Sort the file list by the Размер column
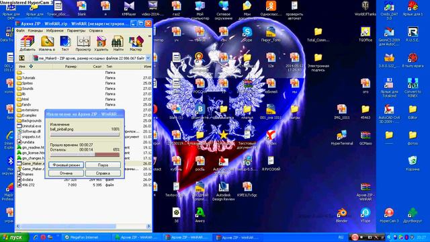The width and height of the screenshot is (430, 242). point(65,67)
